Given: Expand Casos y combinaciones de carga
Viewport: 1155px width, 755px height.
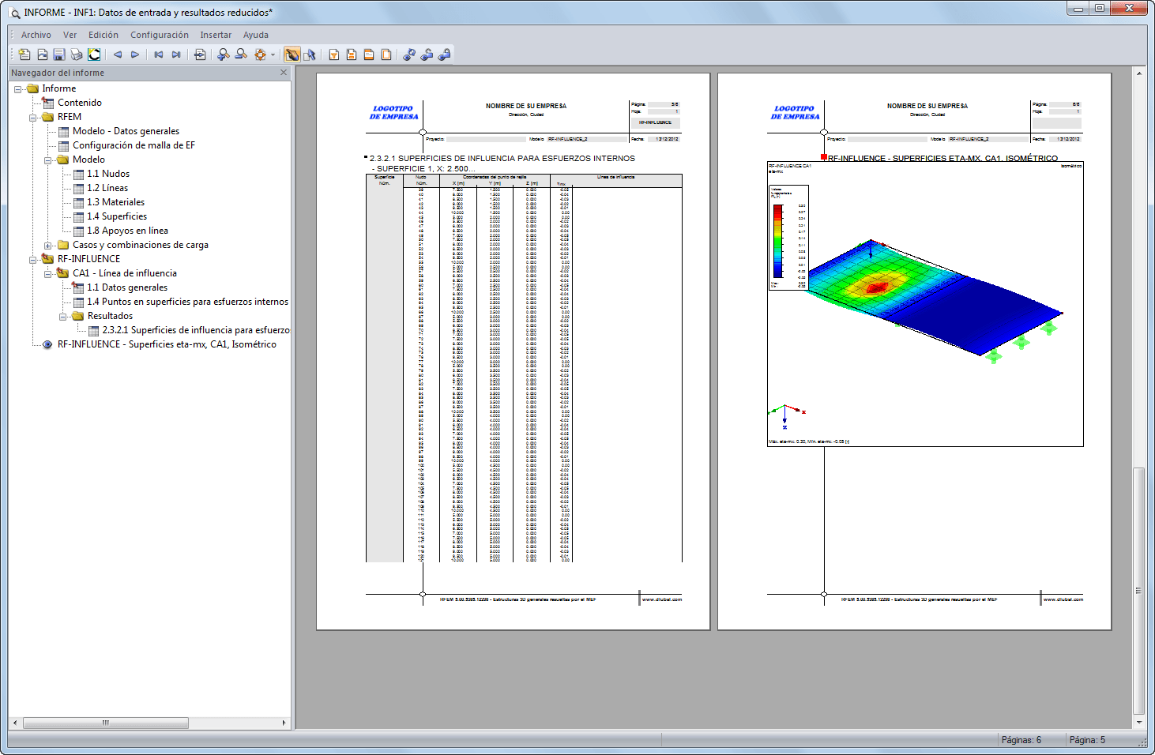Looking at the screenshot, I should click(47, 246).
